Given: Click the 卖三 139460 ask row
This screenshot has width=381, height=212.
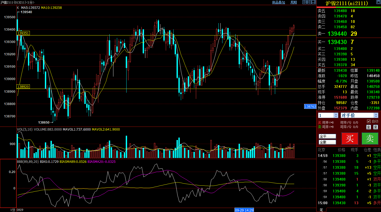Looking at the screenshot, I should point(349,21).
